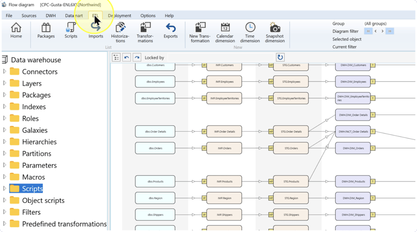Open the Packages list icon
Screen dimensions: 417x232
coord(46,31)
